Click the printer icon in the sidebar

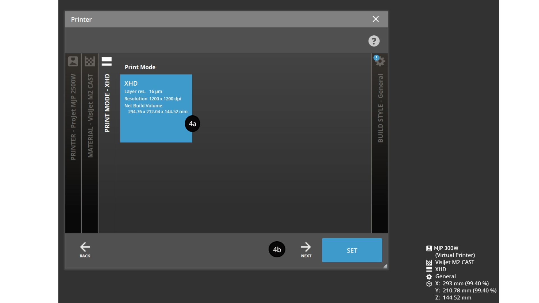click(x=73, y=61)
